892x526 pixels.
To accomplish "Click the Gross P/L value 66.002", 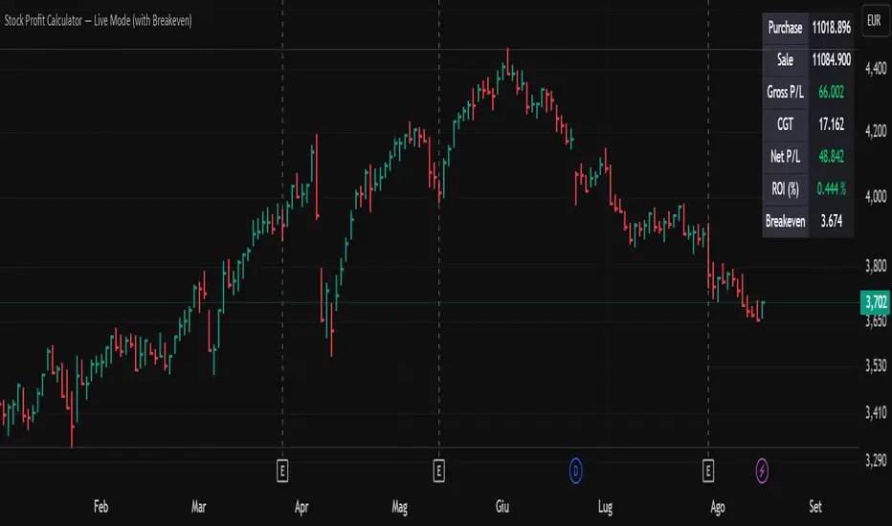I will [831, 92].
